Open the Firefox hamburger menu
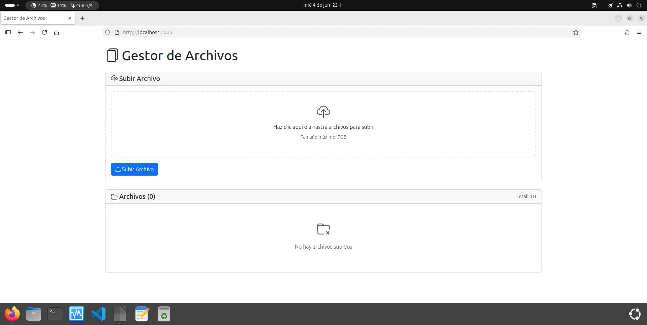This screenshot has width=647, height=325. pos(639,32)
